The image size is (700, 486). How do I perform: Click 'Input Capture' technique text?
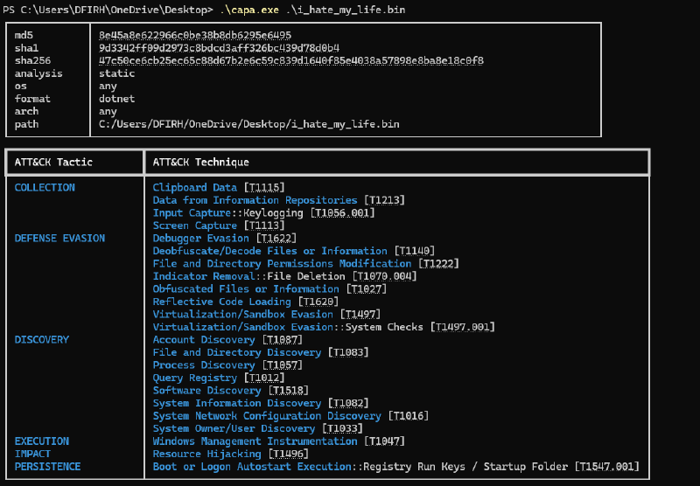point(192,212)
